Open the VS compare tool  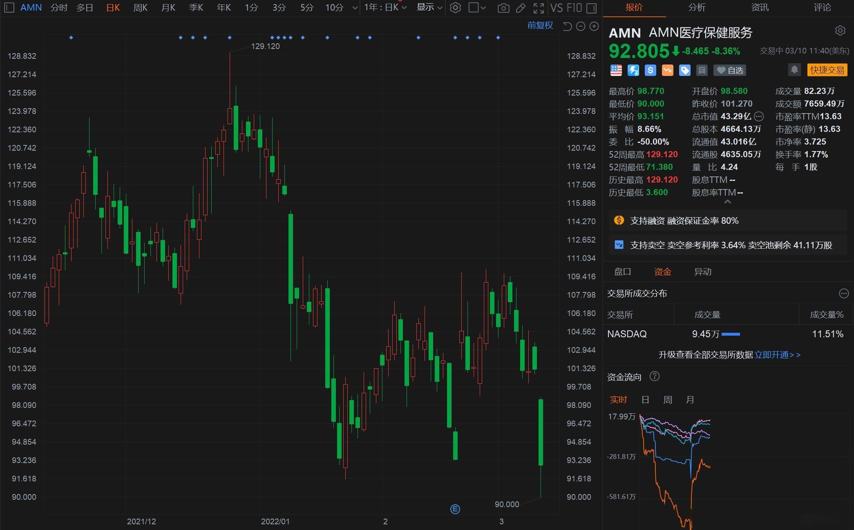(557, 8)
